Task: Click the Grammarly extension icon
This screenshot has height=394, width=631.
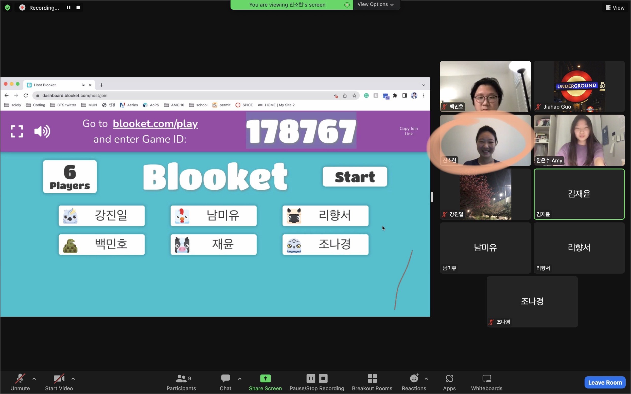Action: point(366,96)
